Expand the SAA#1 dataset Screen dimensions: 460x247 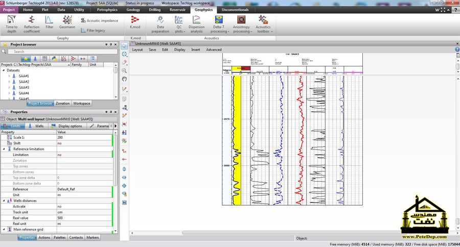pyautogui.click(x=9, y=76)
